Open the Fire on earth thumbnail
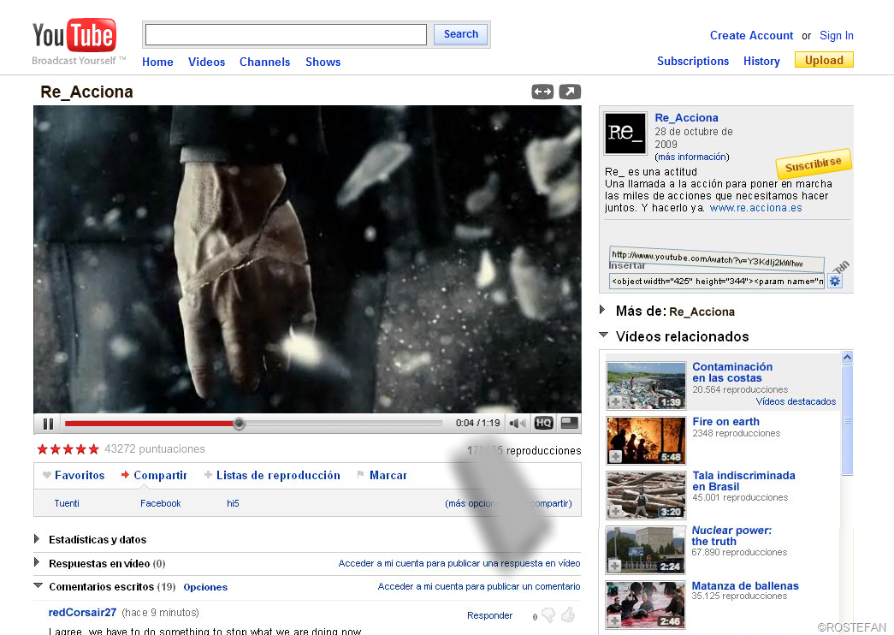The width and height of the screenshot is (894, 635). tap(646, 440)
